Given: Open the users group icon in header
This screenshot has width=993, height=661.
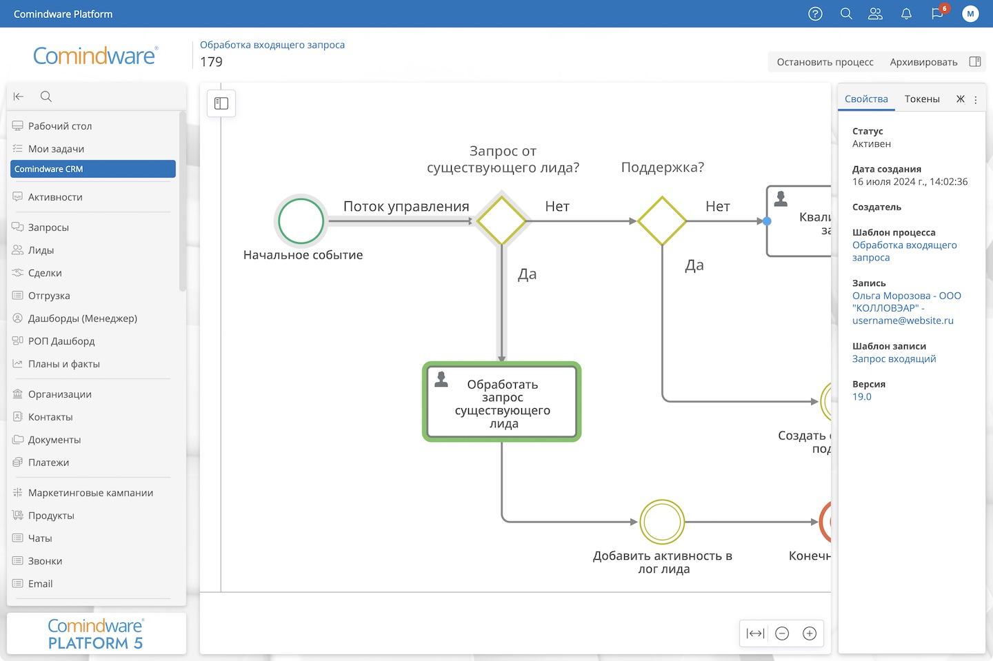Looking at the screenshot, I should (x=875, y=14).
